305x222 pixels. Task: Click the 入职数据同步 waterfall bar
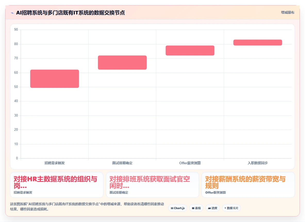(x=258, y=43)
